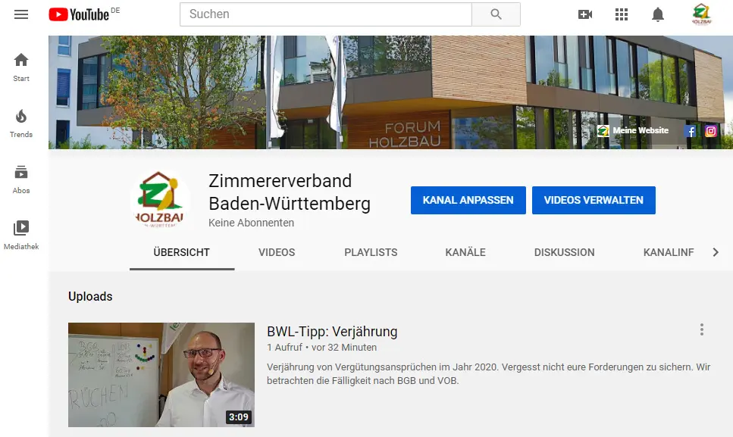
Task: Open the Facebook link on banner
Action: tap(690, 131)
